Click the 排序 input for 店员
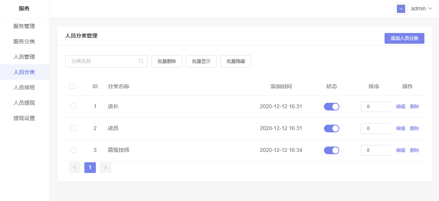439x201 pixels. tap(376, 128)
